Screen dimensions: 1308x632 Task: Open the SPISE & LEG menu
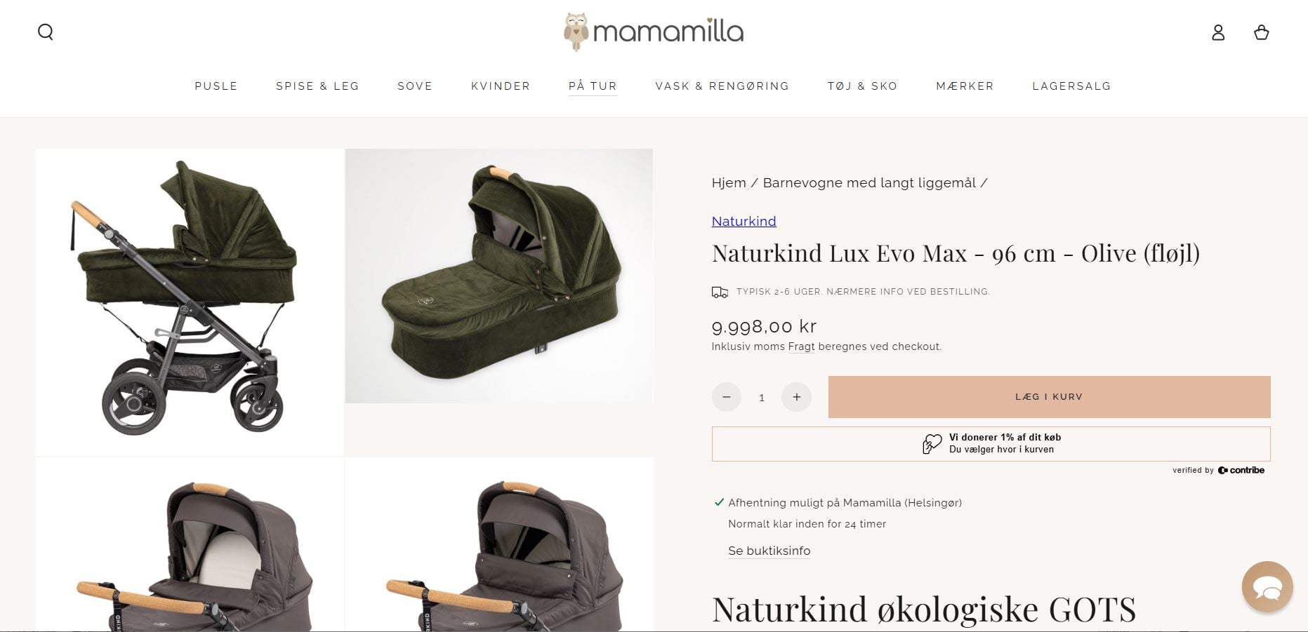[317, 86]
